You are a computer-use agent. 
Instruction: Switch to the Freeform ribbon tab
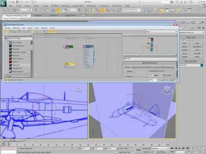(x=38, y=15)
